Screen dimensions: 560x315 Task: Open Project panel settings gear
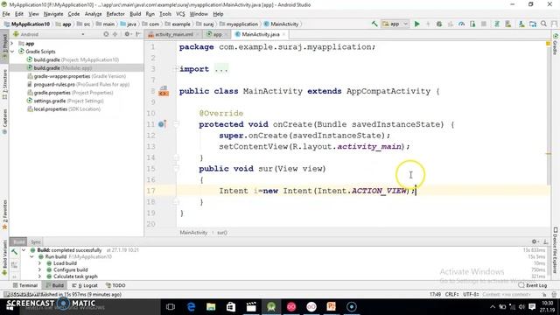tap(127, 34)
